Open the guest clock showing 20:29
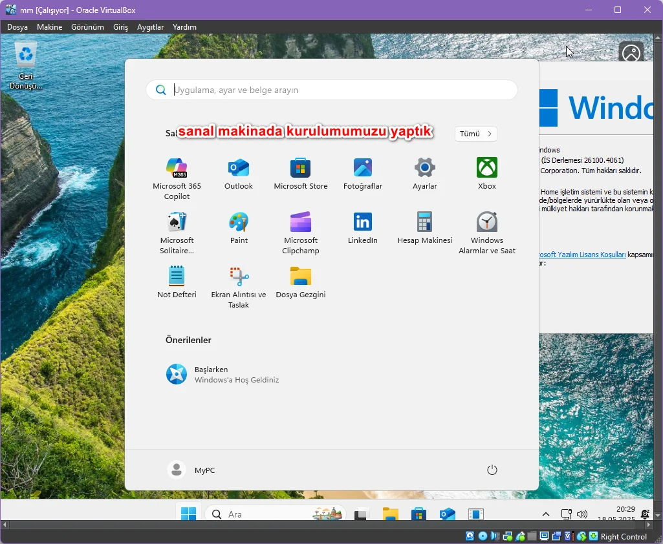 point(616,513)
